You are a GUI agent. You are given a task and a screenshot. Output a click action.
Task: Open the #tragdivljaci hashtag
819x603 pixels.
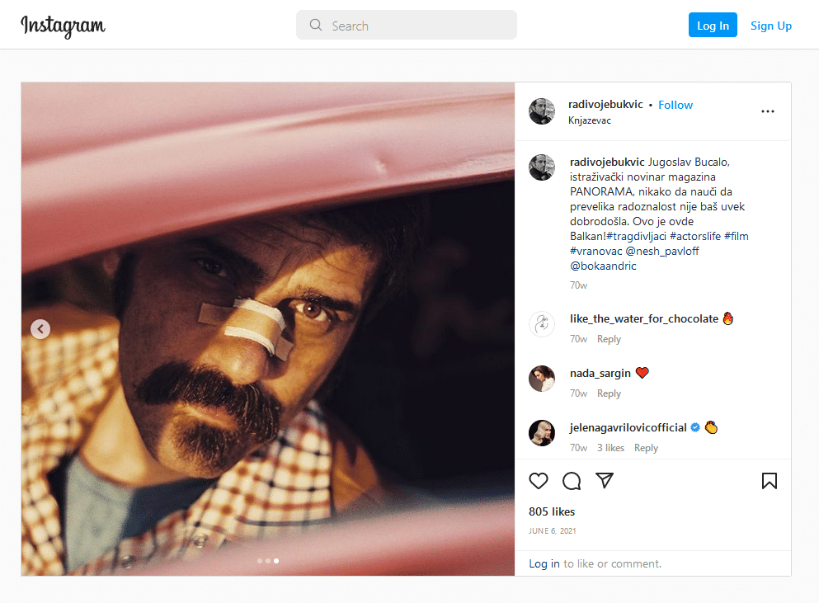point(636,236)
